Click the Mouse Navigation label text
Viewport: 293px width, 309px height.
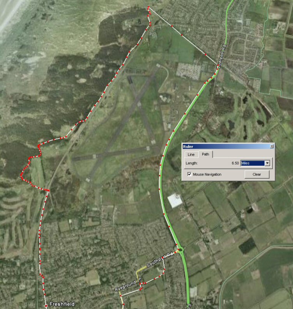(207, 174)
